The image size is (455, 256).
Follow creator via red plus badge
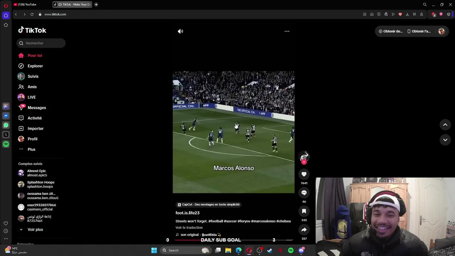(x=304, y=162)
